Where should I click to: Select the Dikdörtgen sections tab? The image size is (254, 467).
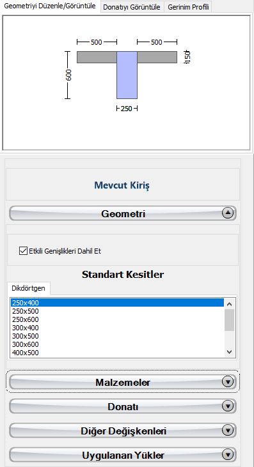click(29, 288)
